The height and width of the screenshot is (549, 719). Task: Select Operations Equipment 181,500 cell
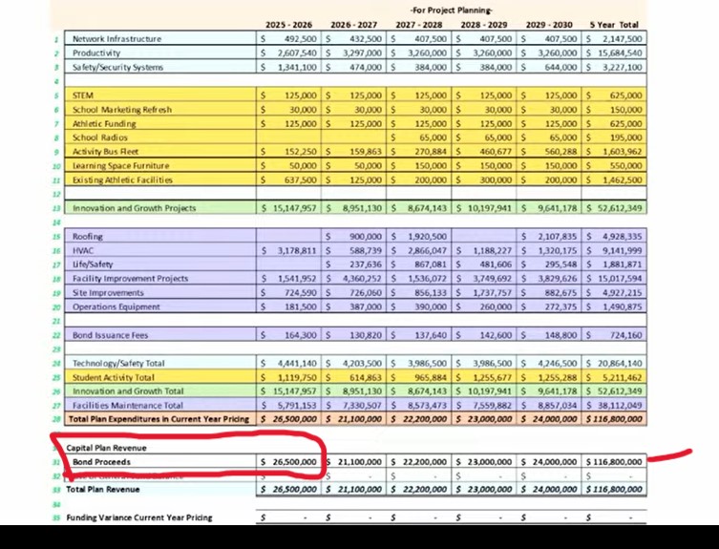coord(289,306)
